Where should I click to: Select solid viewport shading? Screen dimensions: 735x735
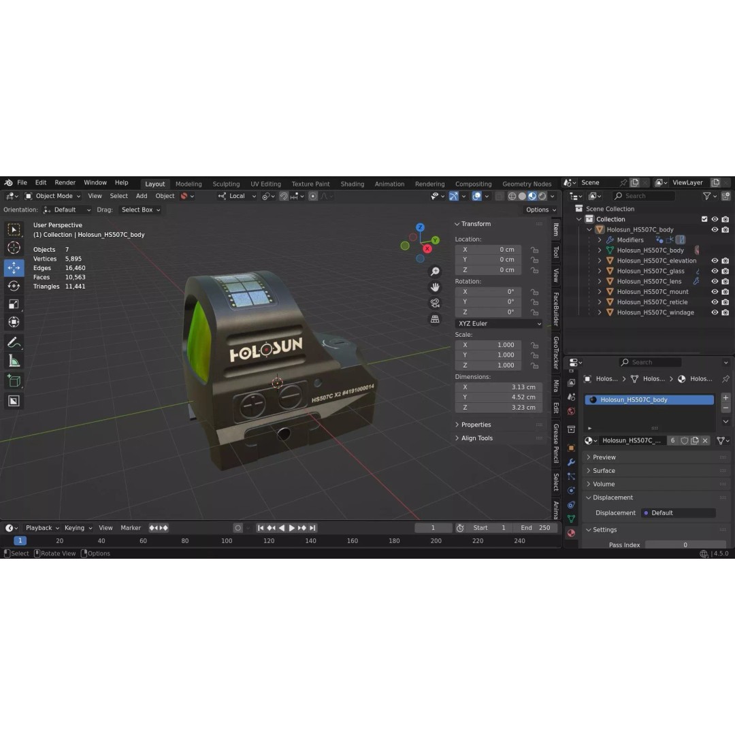pos(522,196)
